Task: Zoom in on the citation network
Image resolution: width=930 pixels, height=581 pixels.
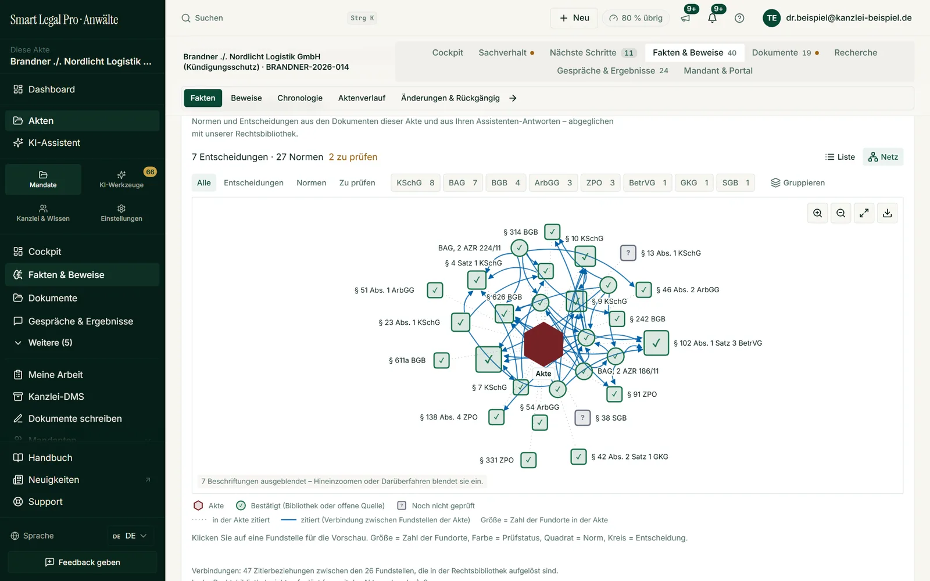Action: click(x=818, y=213)
